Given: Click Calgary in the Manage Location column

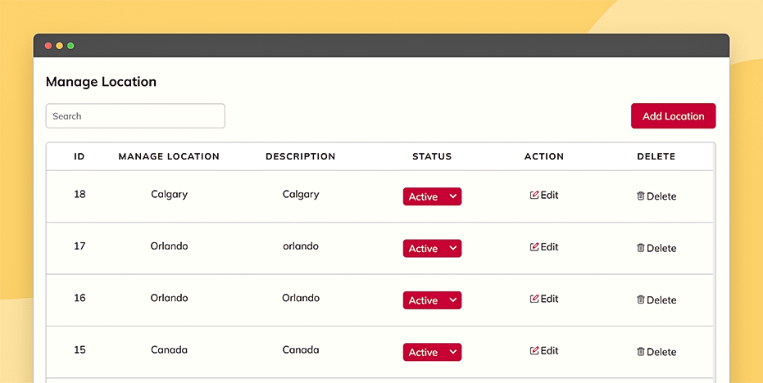Looking at the screenshot, I should 169,195.
